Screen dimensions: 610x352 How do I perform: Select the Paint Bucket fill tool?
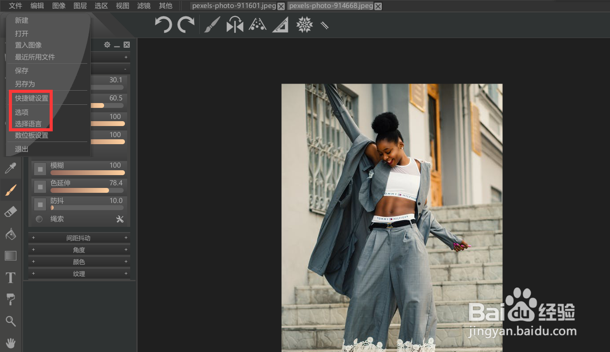[x=11, y=234]
